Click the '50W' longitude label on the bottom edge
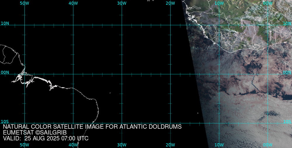 click(25, 145)
